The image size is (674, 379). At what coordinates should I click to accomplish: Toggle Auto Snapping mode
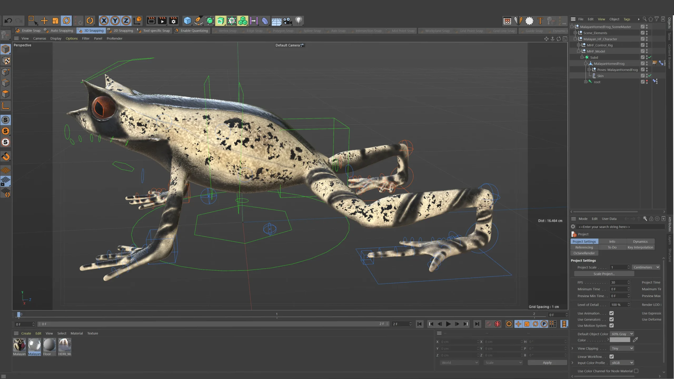[58, 31]
